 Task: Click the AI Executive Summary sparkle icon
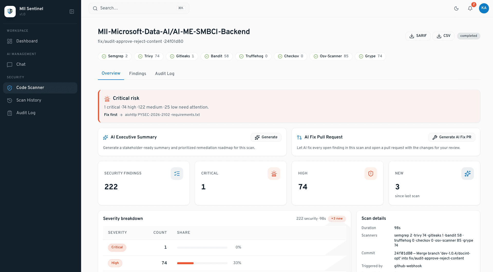click(x=106, y=137)
